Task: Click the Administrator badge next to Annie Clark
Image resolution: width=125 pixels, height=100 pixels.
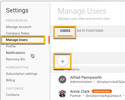Action: tap(102, 91)
